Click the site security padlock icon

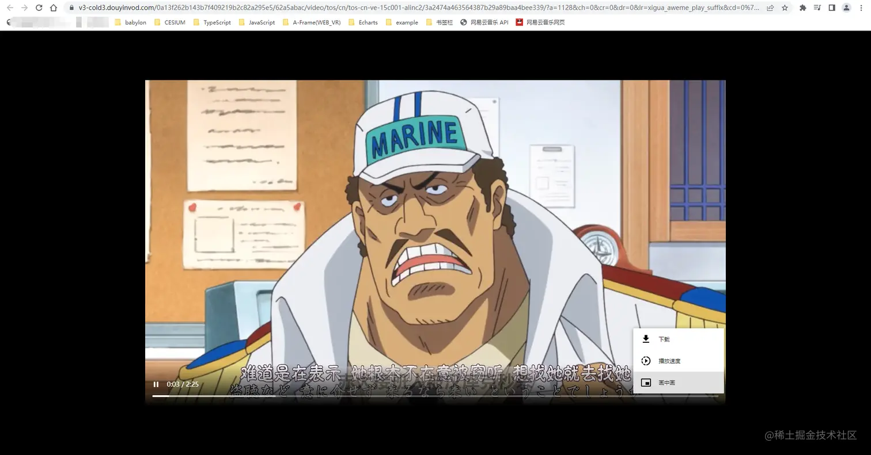[x=70, y=9]
